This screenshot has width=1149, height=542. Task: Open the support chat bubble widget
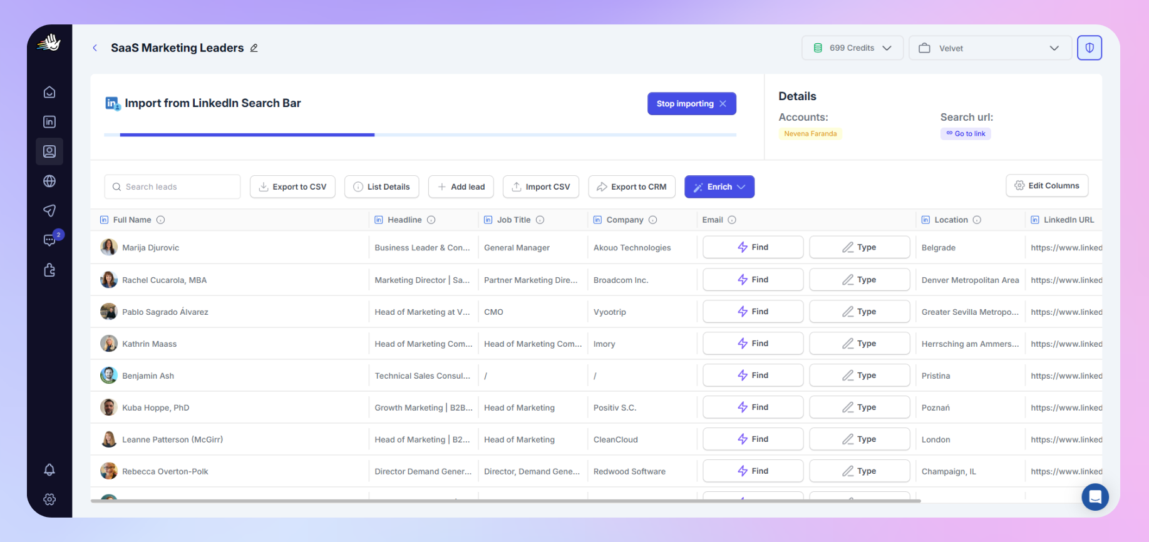tap(1095, 497)
